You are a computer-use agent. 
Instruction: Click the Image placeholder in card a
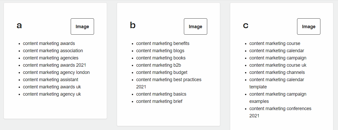click(x=82, y=26)
